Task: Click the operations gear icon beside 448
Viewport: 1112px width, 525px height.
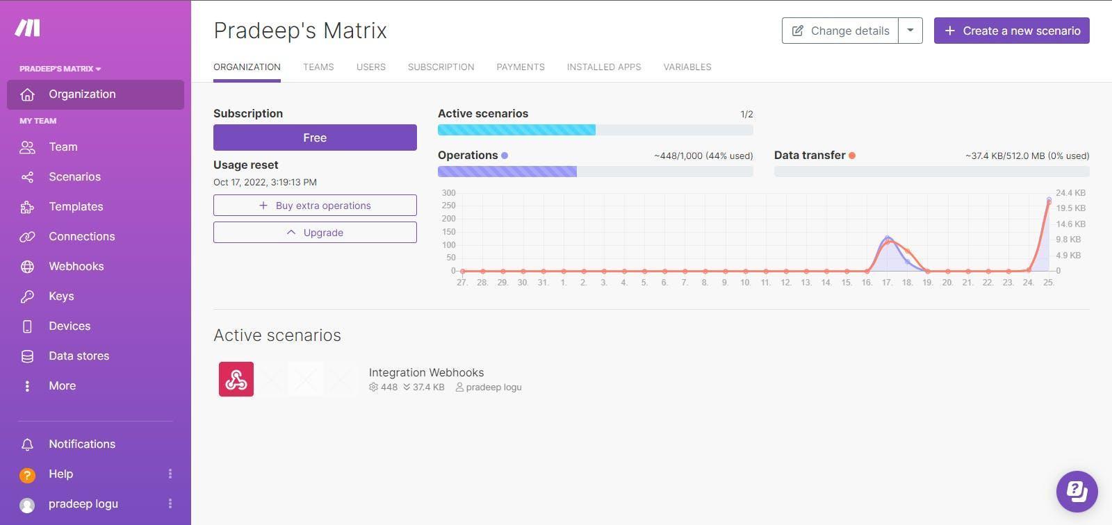Action: coord(373,387)
